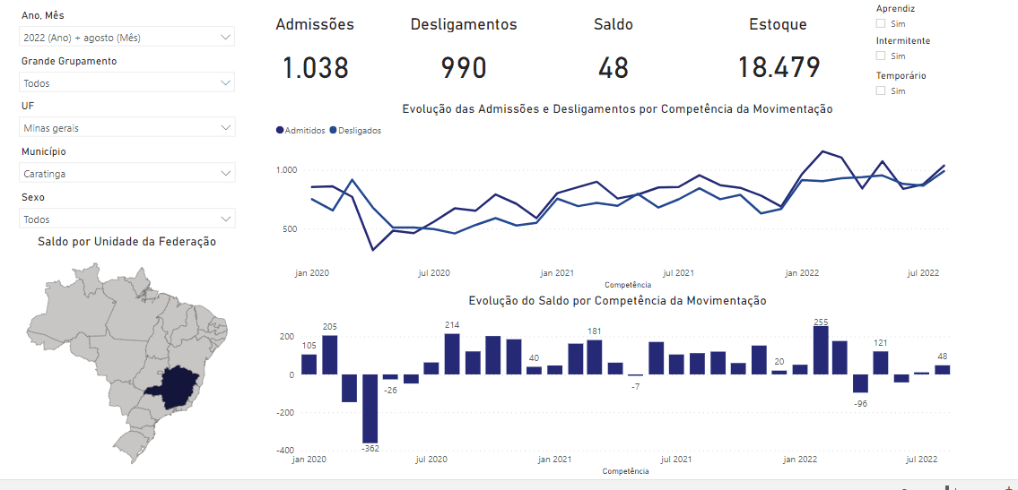The height and width of the screenshot is (490, 1018).
Task: Select the Saldo card value 48
Action: 613,68
